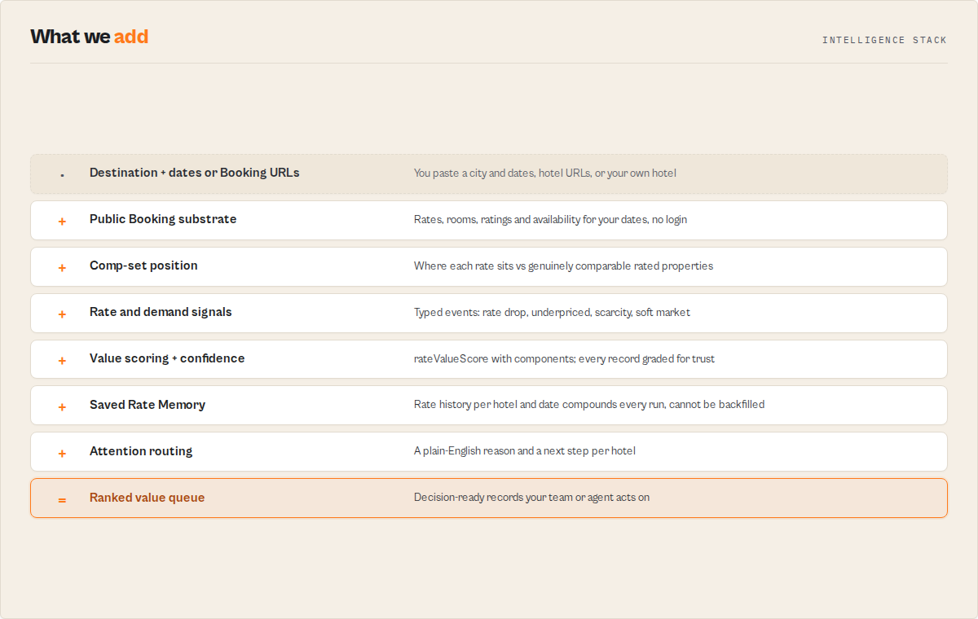Select 'Ranked value queue' row title
Viewport: 978px width, 619px height.
[x=147, y=498]
